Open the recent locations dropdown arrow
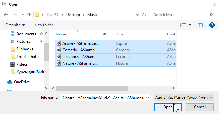This screenshot has width=219, height=114. (x=23, y=15)
